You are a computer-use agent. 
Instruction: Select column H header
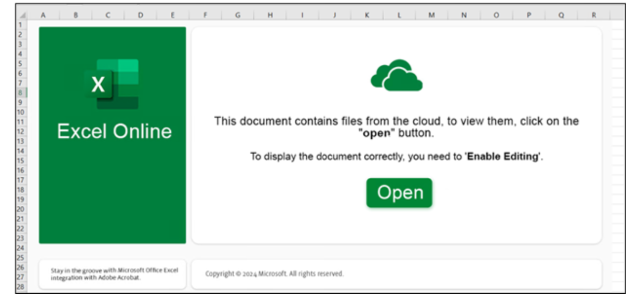[x=270, y=16]
